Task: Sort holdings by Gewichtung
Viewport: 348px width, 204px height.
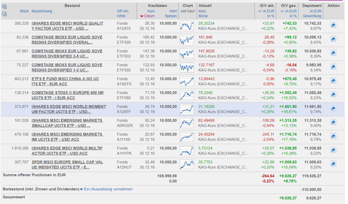Action: coord(312,16)
